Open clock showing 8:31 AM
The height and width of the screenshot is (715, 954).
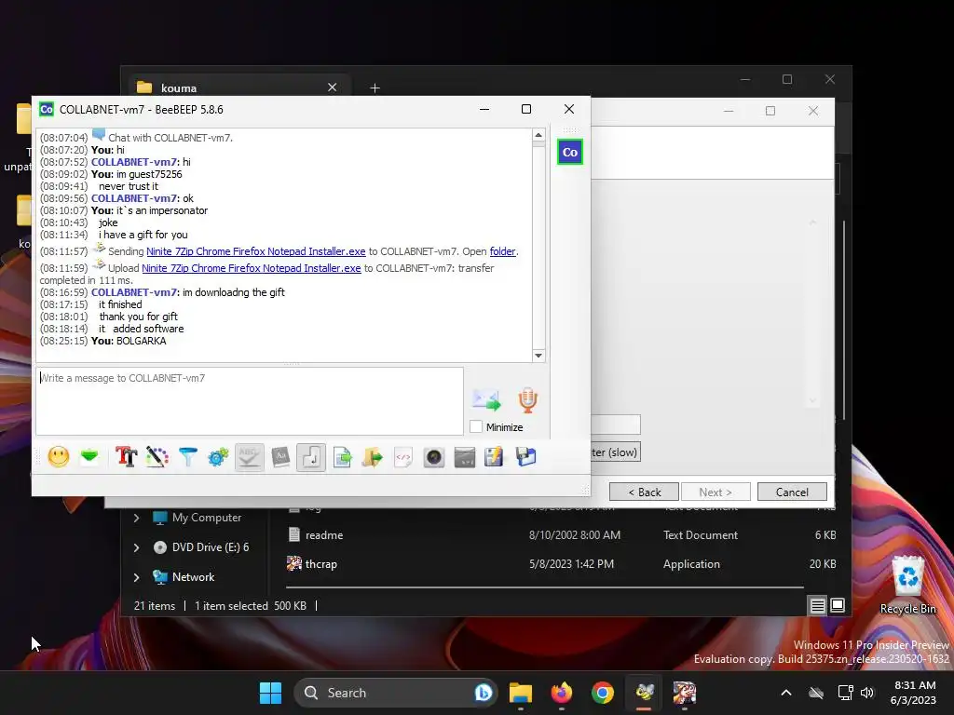[x=913, y=693]
